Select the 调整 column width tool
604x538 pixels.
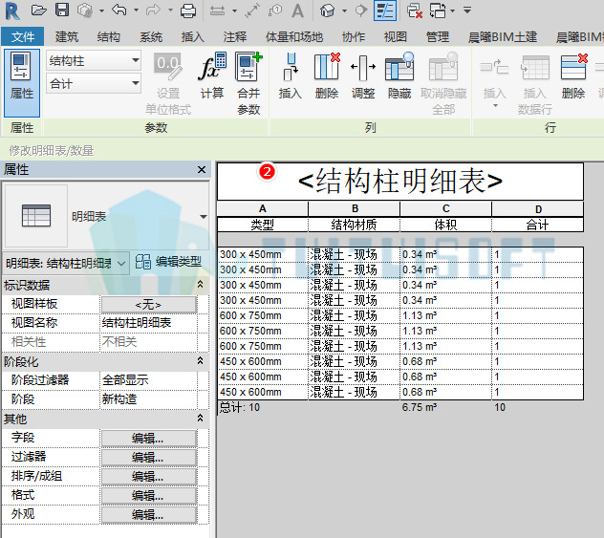click(363, 76)
